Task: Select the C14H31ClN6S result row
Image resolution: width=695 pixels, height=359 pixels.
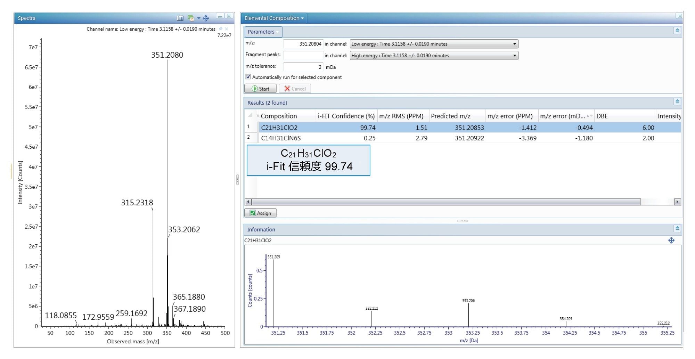Action: click(281, 138)
